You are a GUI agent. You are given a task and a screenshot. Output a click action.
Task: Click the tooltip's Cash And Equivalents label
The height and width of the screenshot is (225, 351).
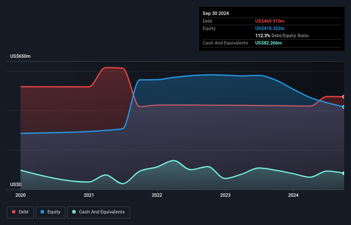pyautogui.click(x=225, y=43)
